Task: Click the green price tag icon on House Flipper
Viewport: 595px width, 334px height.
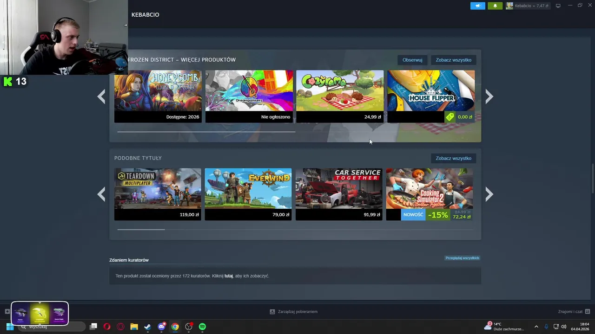Action: 450,117
